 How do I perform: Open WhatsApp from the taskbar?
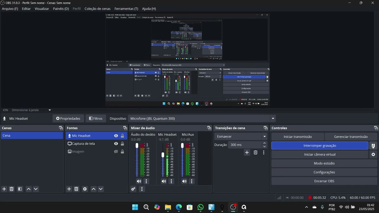point(200,207)
